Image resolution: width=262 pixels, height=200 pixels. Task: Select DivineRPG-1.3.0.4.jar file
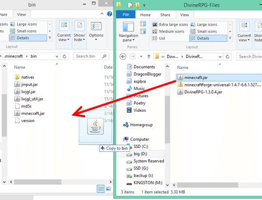(x=200, y=92)
